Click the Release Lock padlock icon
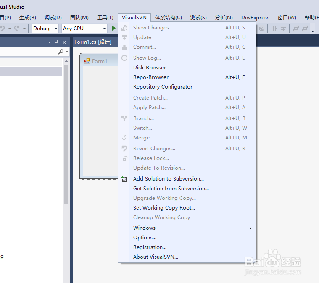The height and width of the screenshot is (283, 319). tap(125, 158)
